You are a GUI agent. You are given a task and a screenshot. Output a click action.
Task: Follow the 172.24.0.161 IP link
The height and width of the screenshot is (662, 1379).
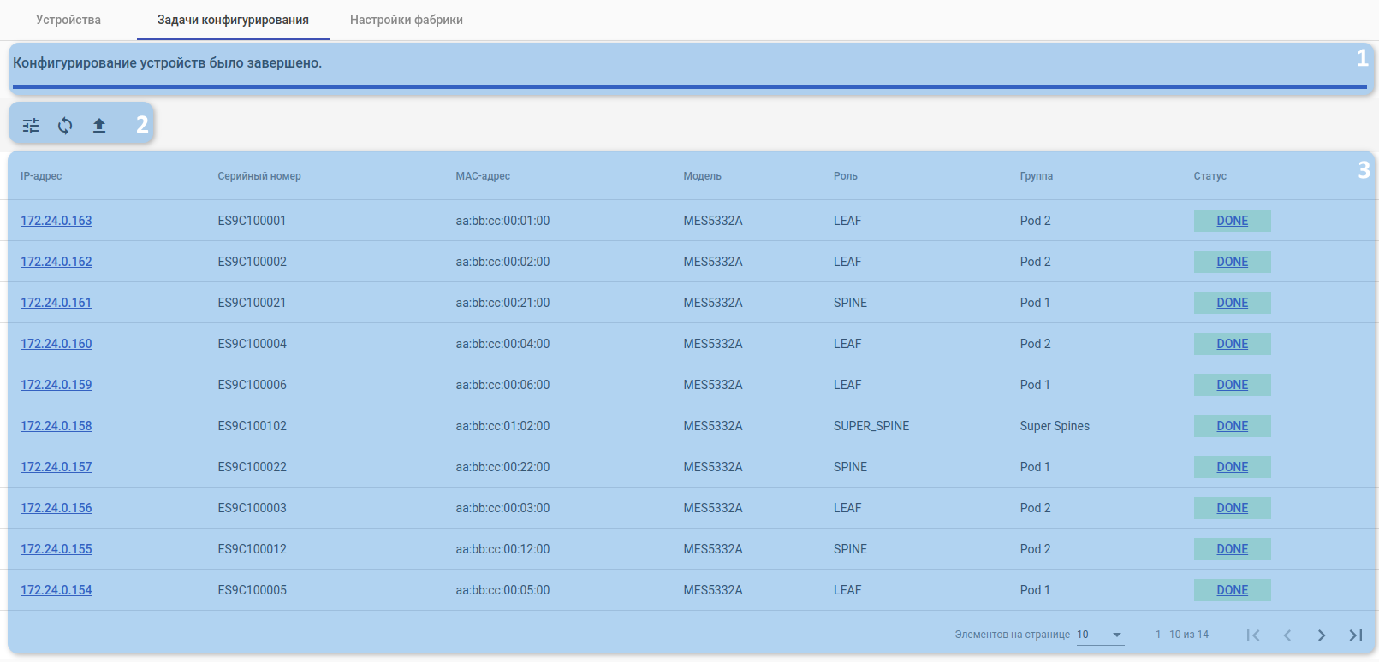[56, 303]
